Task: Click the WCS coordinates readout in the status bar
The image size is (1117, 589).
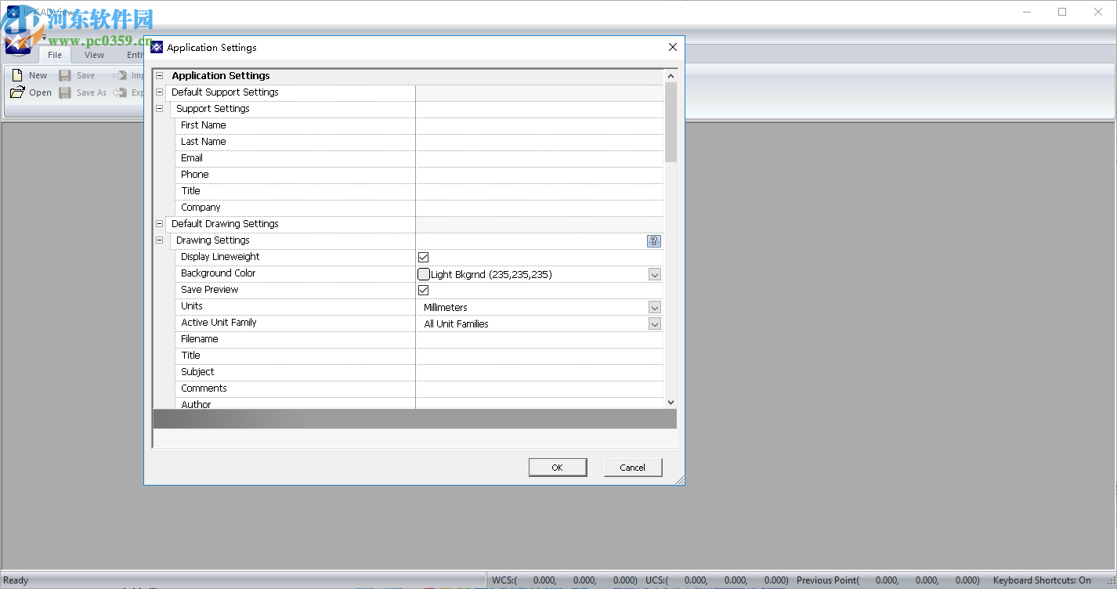Action: [565, 580]
